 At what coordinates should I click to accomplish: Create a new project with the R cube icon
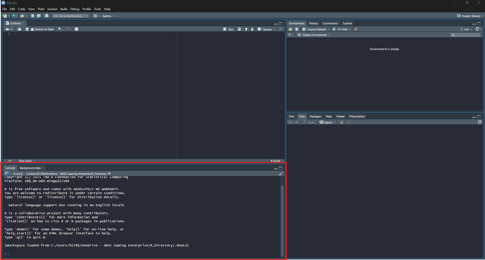click(15, 16)
